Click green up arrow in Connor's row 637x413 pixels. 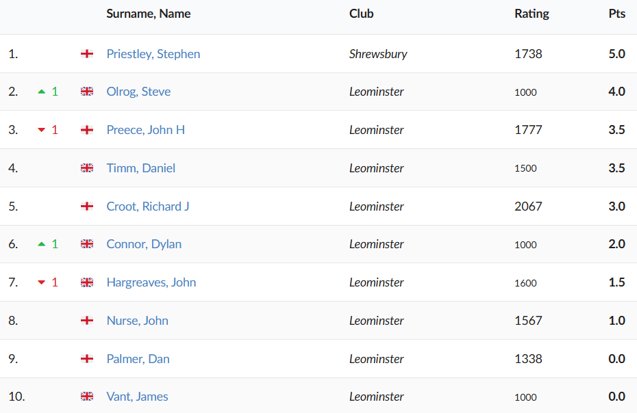(42, 244)
